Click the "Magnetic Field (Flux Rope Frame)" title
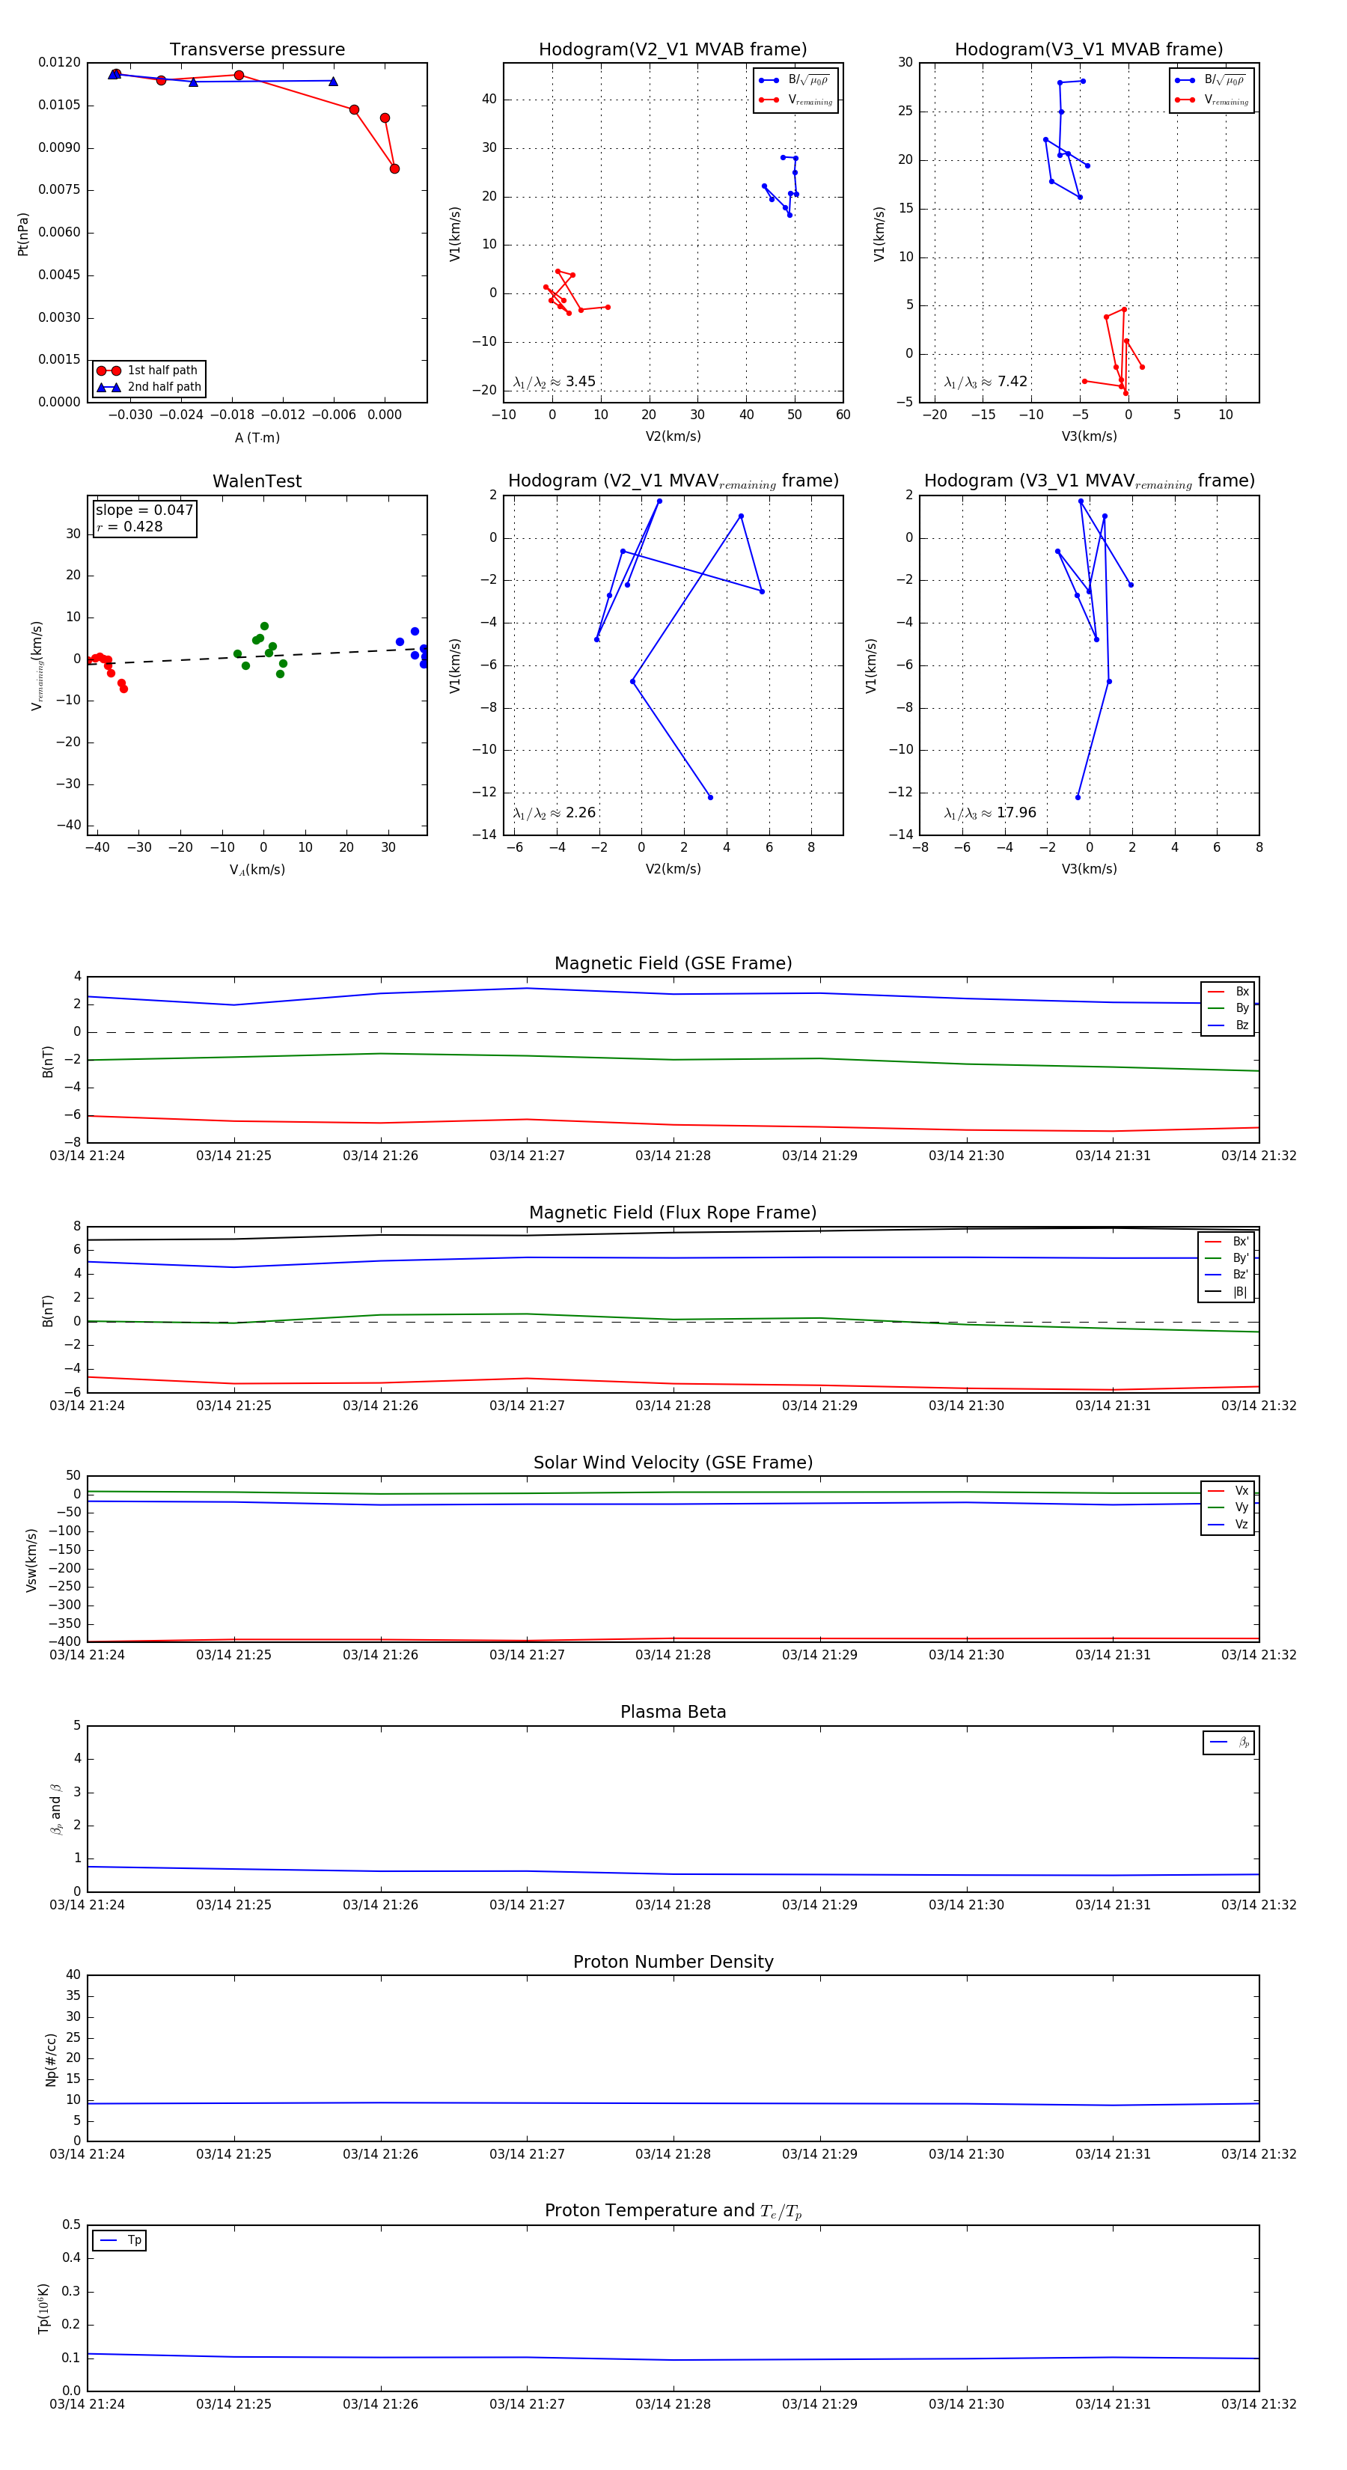Image resolution: width=1347 pixels, height=2470 pixels. pos(673,1213)
